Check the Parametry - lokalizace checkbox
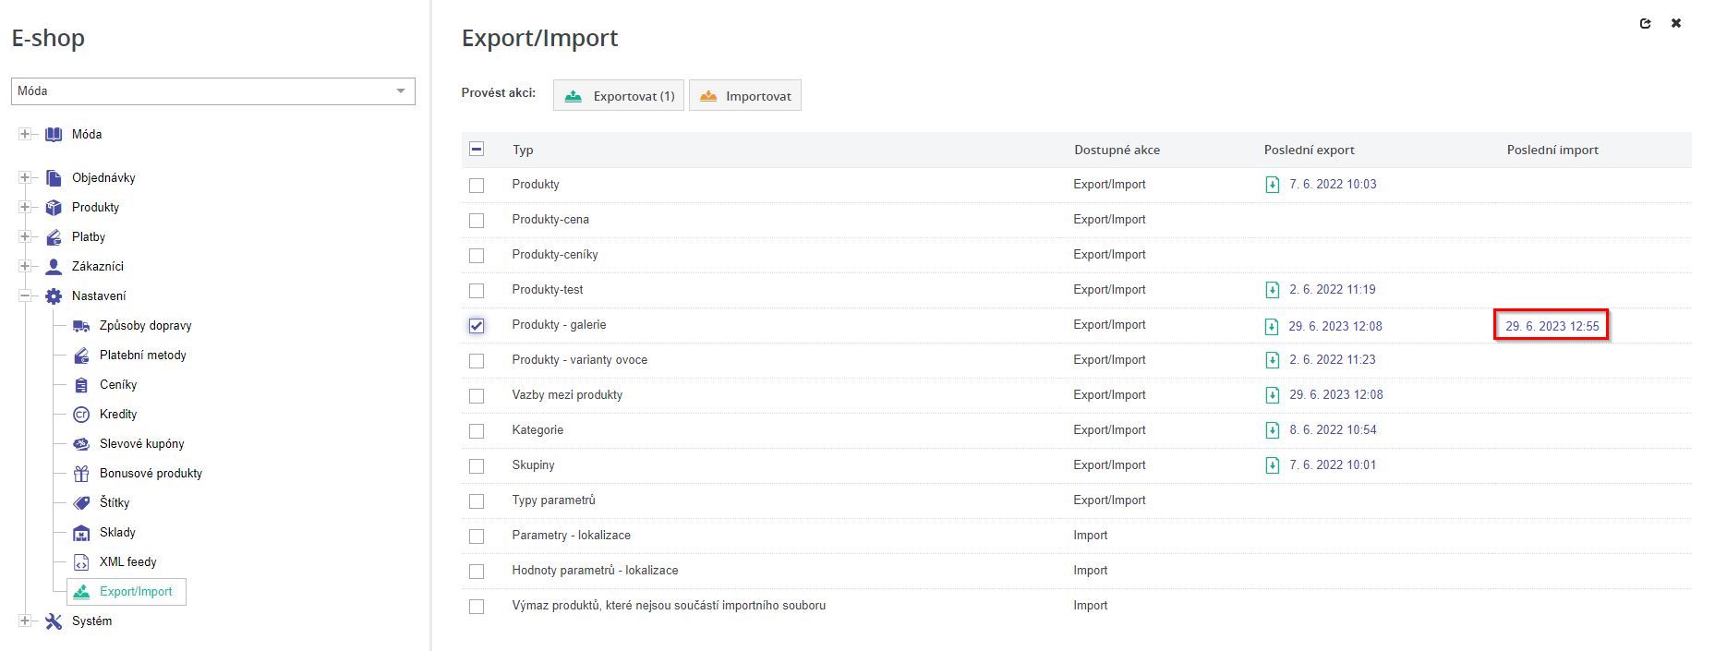 (x=477, y=536)
